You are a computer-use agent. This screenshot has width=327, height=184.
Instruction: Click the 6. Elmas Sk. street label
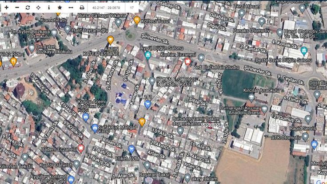pos(295,100)
